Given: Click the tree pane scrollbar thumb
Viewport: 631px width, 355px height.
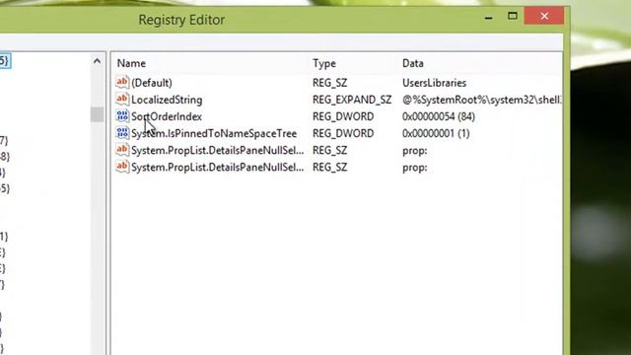Looking at the screenshot, I should tap(97, 114).
